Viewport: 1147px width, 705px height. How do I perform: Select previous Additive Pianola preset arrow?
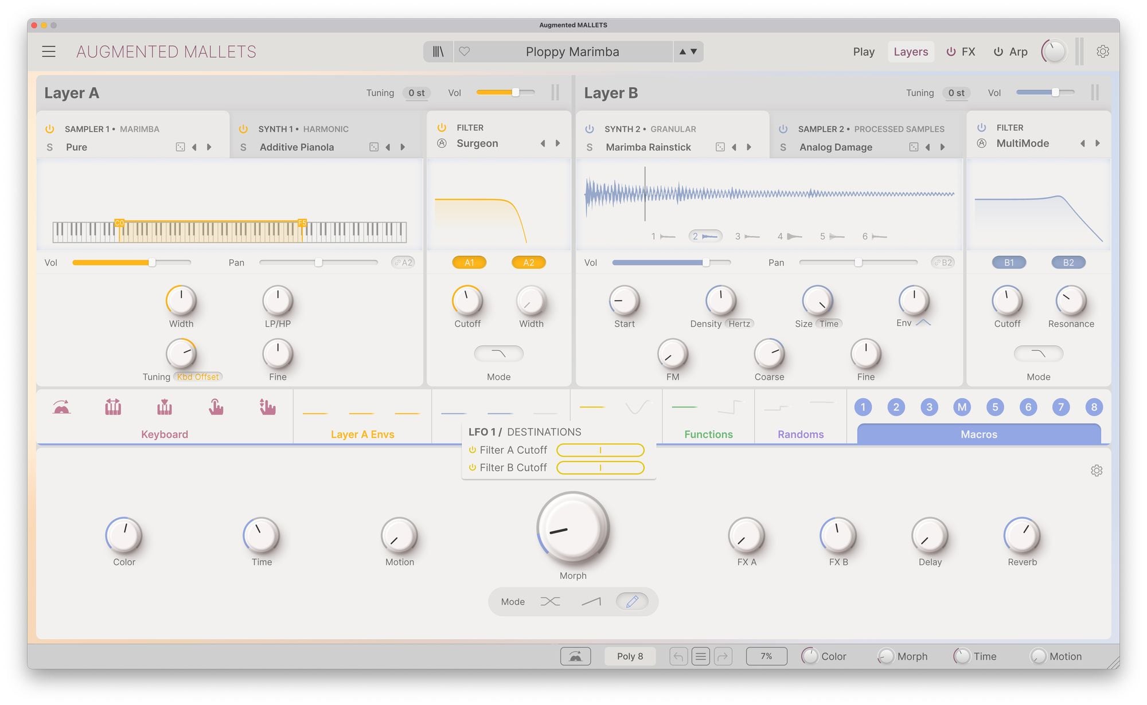(x=388, y=147)
